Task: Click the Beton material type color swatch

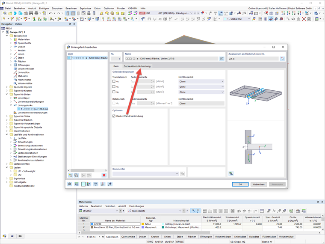Action: pos(143,224)
